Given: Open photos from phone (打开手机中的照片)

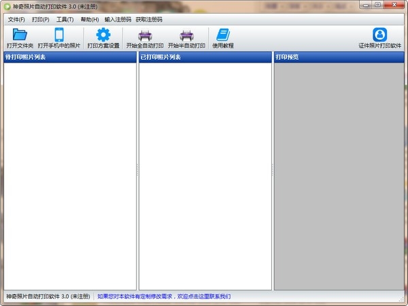Looking at the screenshot, I should pyautogui.click(x=59, y=37).
